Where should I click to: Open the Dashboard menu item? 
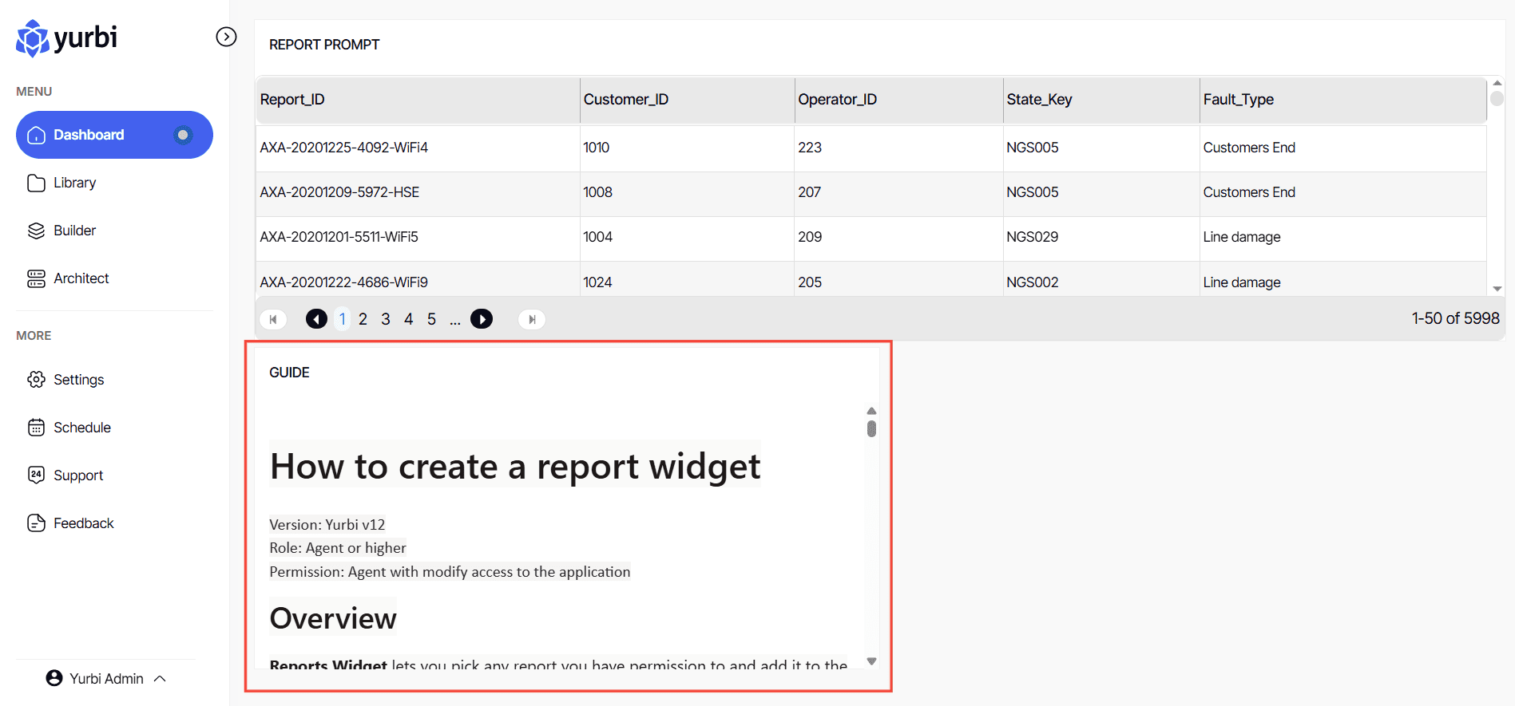click(89, 135)
